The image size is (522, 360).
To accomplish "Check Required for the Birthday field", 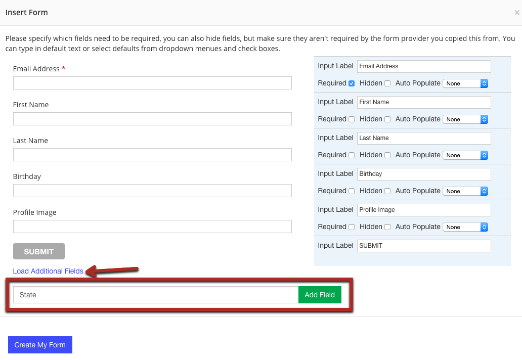I will [x=352, y=191].
